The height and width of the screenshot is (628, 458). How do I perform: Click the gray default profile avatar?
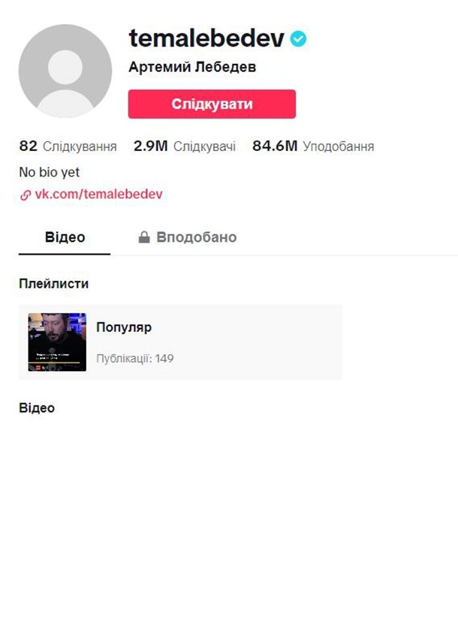[x=65, y=71]
